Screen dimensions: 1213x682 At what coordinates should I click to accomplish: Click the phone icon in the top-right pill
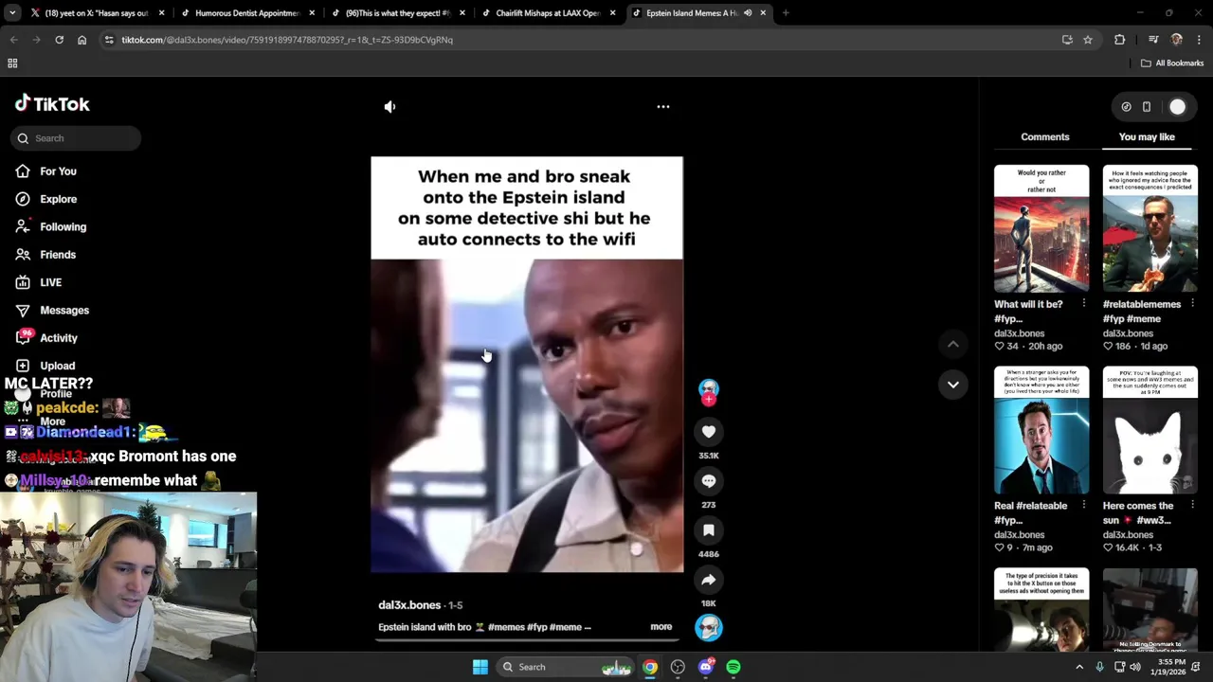point(1146,107)
